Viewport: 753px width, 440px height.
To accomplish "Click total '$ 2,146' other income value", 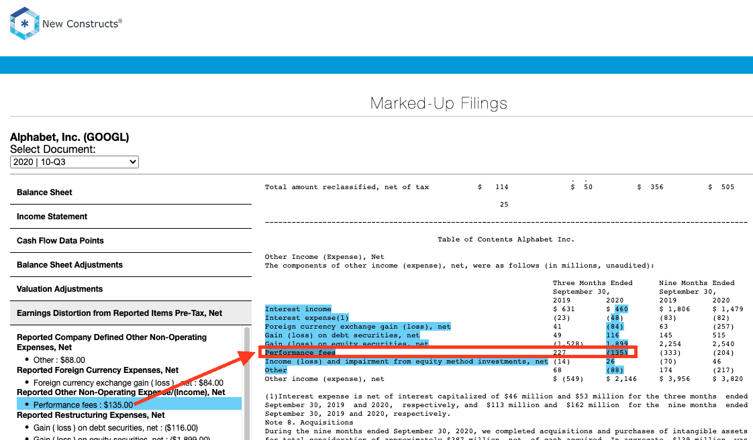I will 621,378.
